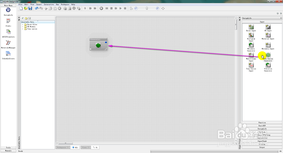This screenshot has width=283, height=153.
Task: Expand the Output palette section
Action: [262, 147]
